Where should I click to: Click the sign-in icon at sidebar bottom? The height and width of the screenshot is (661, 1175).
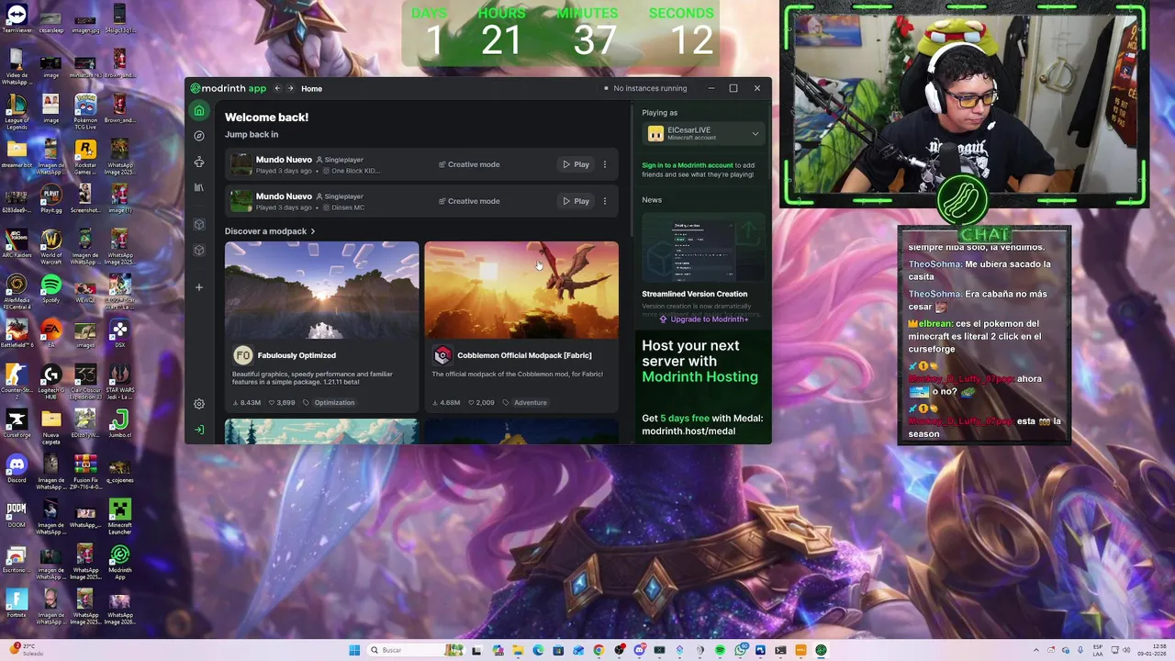coord(199,430)
